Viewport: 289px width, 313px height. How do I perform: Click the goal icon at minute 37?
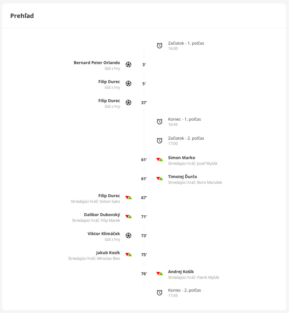click(x=128, y=102)
